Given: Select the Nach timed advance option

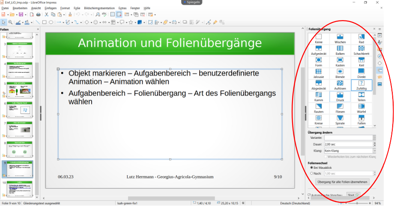Looking at the screenshot, I should 312,173.
